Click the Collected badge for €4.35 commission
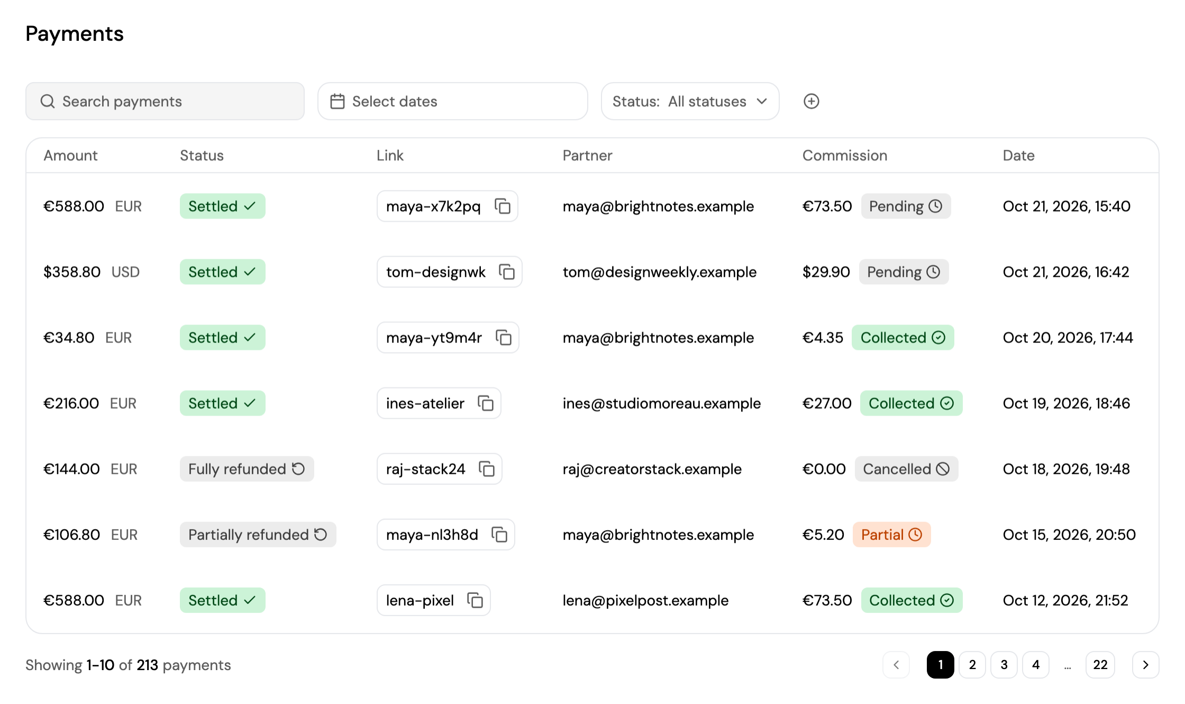Image resolution: width=1185 pixels, height=704 pixels. pyautogui.click(x=903, y=337)
